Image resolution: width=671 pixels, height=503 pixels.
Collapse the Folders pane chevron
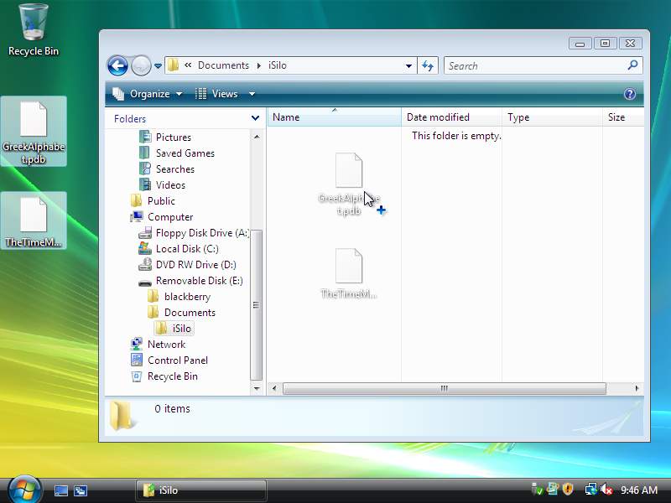[x=255, y=119]
